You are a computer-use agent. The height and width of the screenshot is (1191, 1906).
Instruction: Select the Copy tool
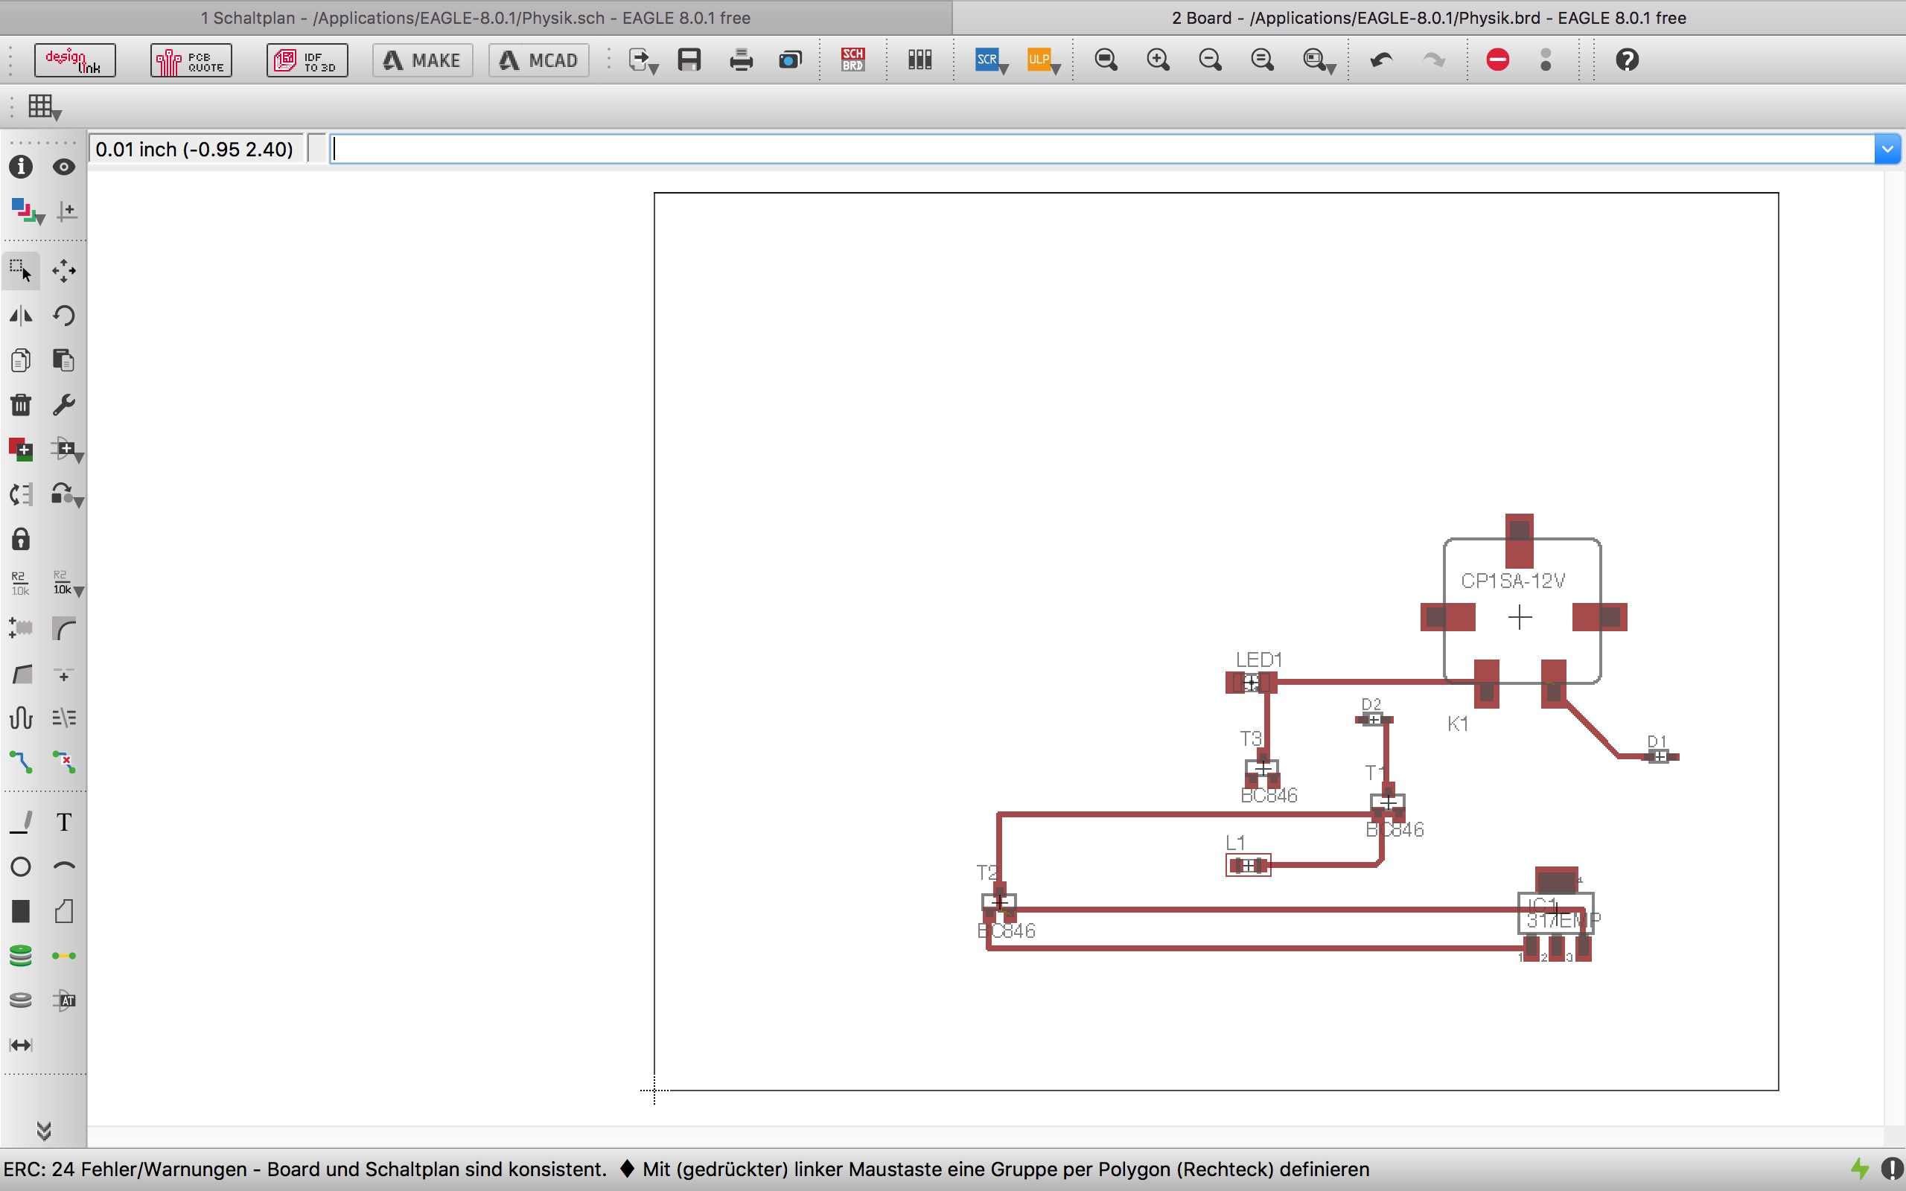(x=21, y=361)
